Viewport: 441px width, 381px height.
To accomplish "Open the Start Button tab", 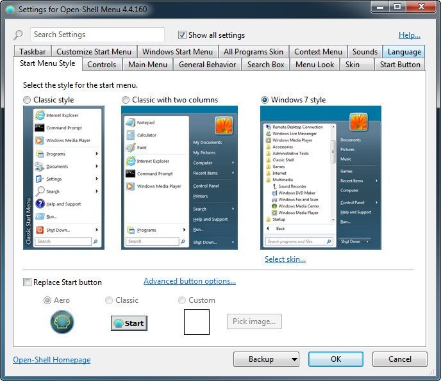I will [400, 65].
